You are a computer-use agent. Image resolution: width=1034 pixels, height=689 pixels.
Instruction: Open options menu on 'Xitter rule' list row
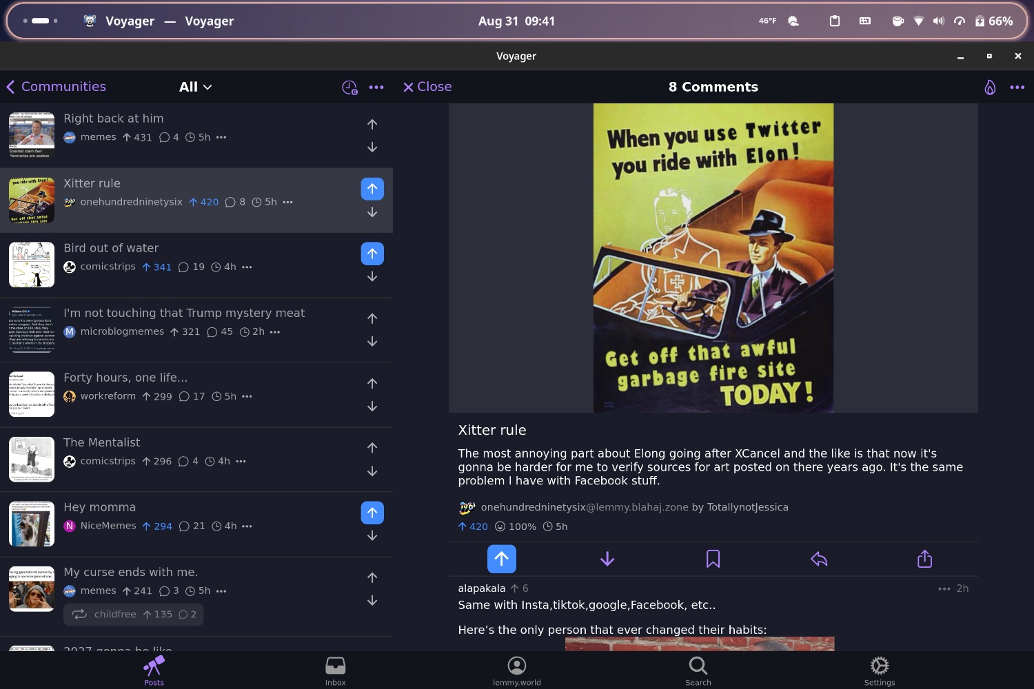(x=288, y=202)
